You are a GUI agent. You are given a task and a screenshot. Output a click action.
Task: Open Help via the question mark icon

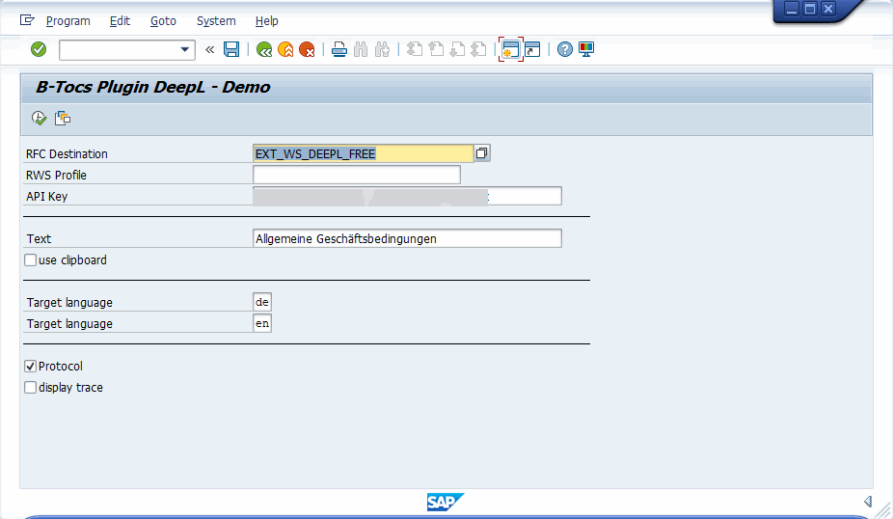pyautogui.click(x=564, y=49)
